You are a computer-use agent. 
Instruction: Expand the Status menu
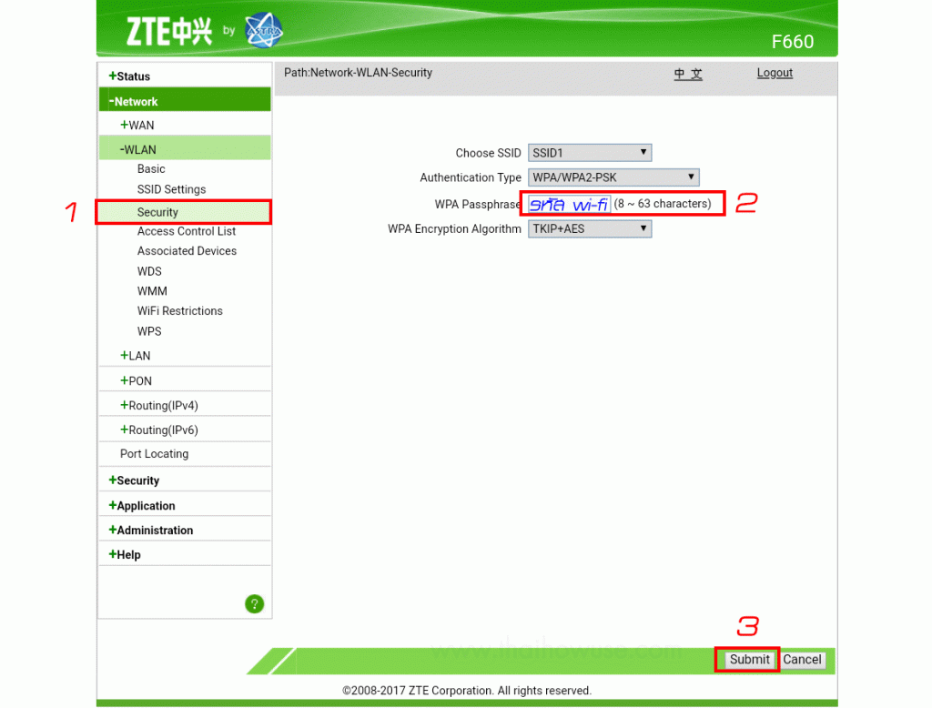coord(129,76)
